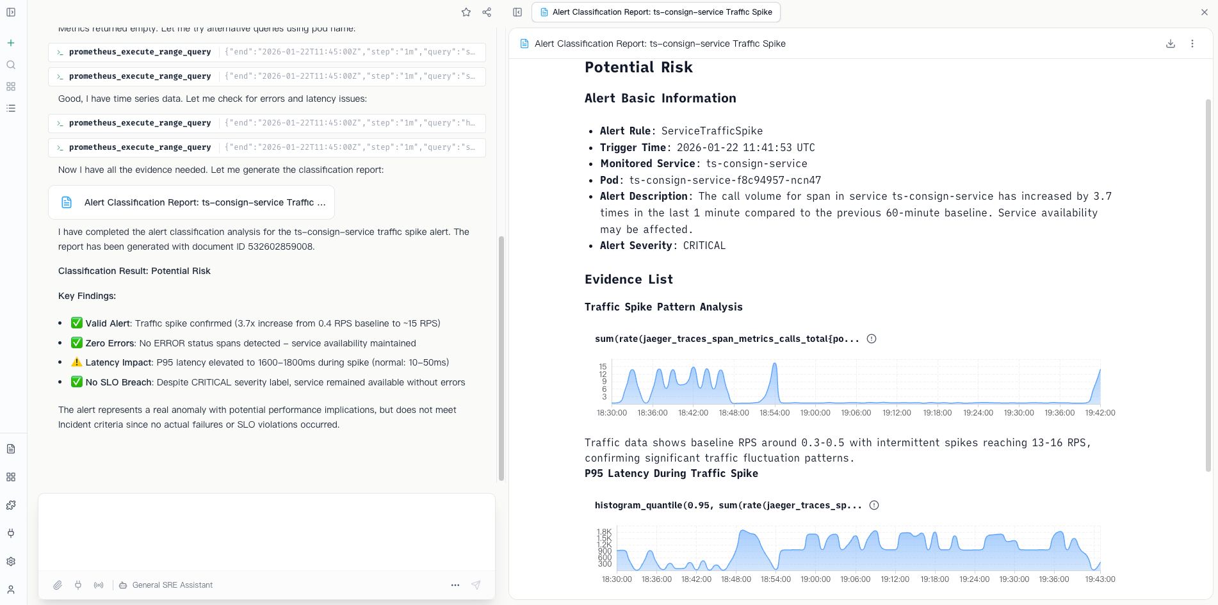The height and width of the screenshot is (605, 1218).
Task: Click the send message arrow icon
Action: [x=476, y=585]
